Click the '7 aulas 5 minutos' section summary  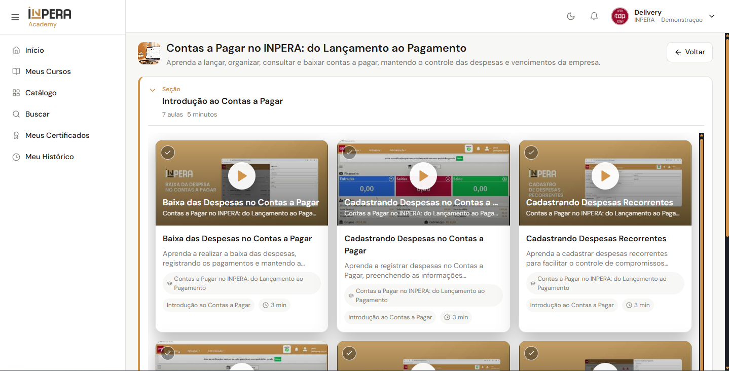[190, 115]
